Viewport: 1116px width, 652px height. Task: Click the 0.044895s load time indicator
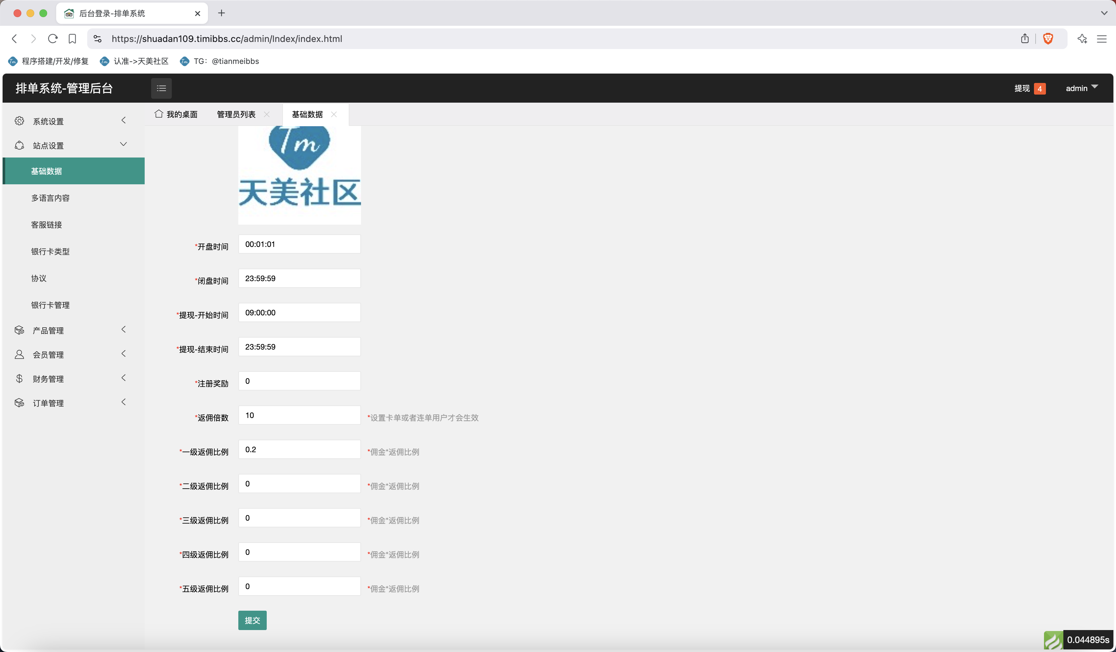pos(1088,640)
